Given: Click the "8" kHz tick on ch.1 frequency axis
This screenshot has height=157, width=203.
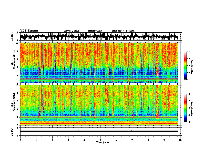Looking at the screenshot, I should (18, 51).
